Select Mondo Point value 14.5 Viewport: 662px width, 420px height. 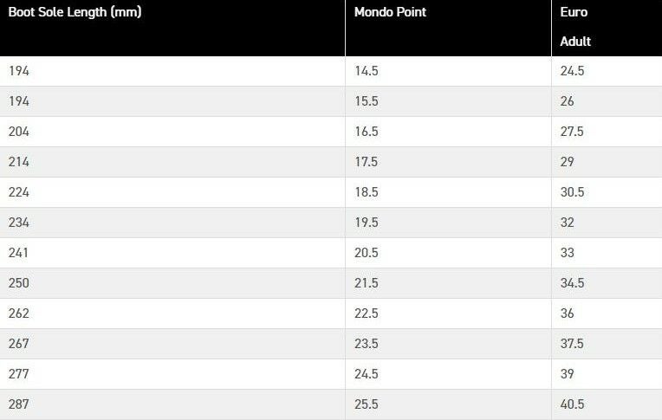tap(366, 71)
